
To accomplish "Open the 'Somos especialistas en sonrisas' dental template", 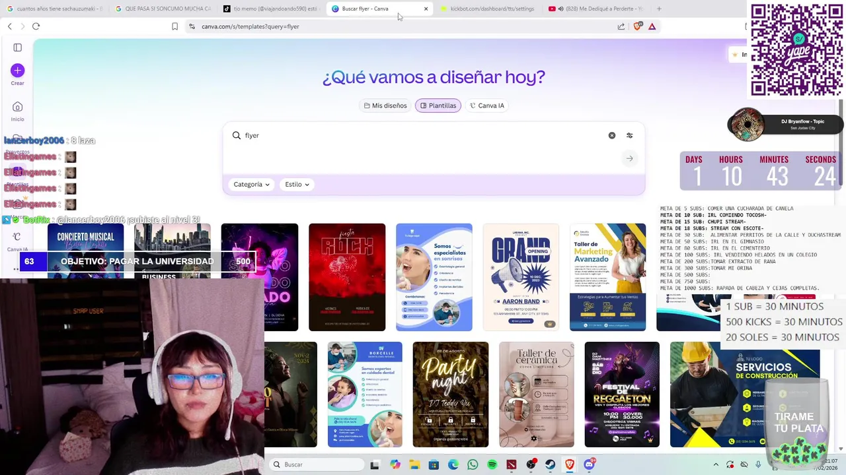I will tap(434, 277).
